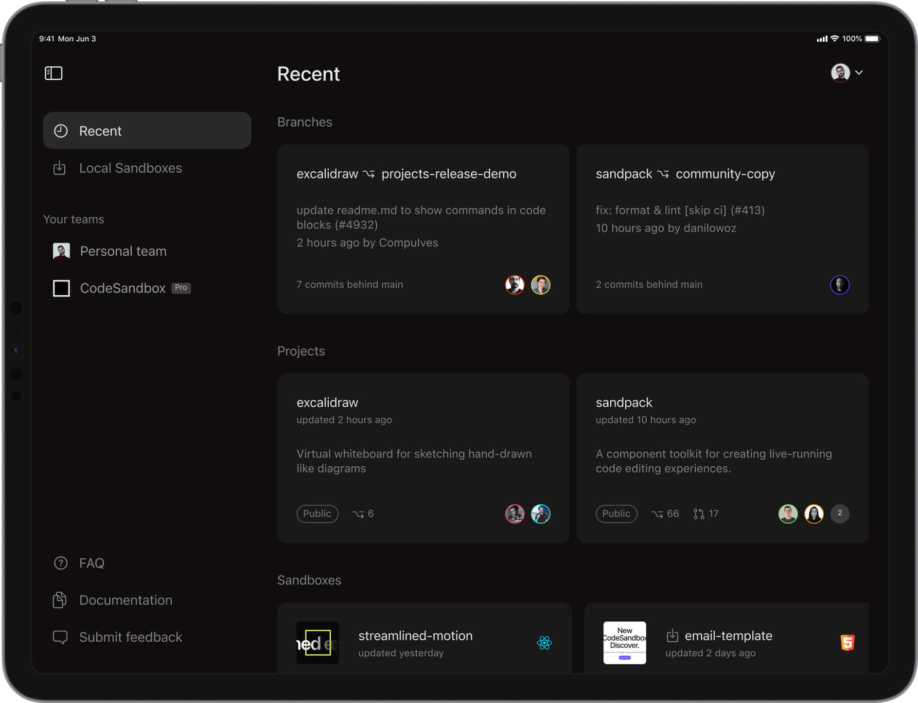918x703 pixels.
Task: Click the HTML5 icon on email-template sandbox
Action: tap(848, 643)
